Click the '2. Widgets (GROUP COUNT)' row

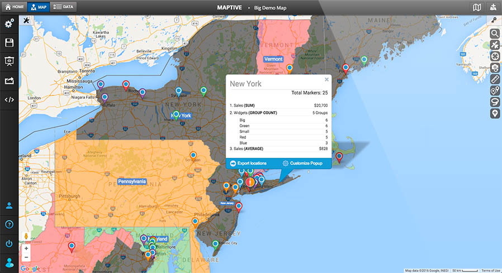(278, 113)
